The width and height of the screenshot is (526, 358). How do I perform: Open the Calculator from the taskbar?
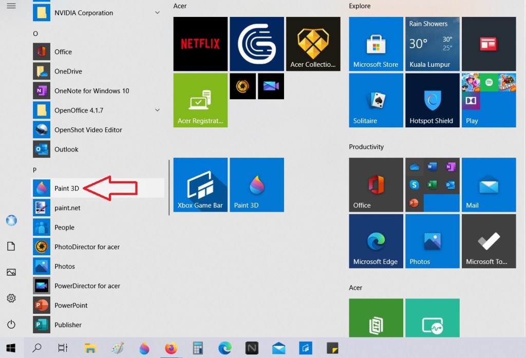198,348
